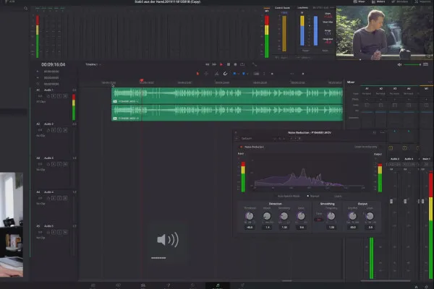Click the Stop transport button

229,64
